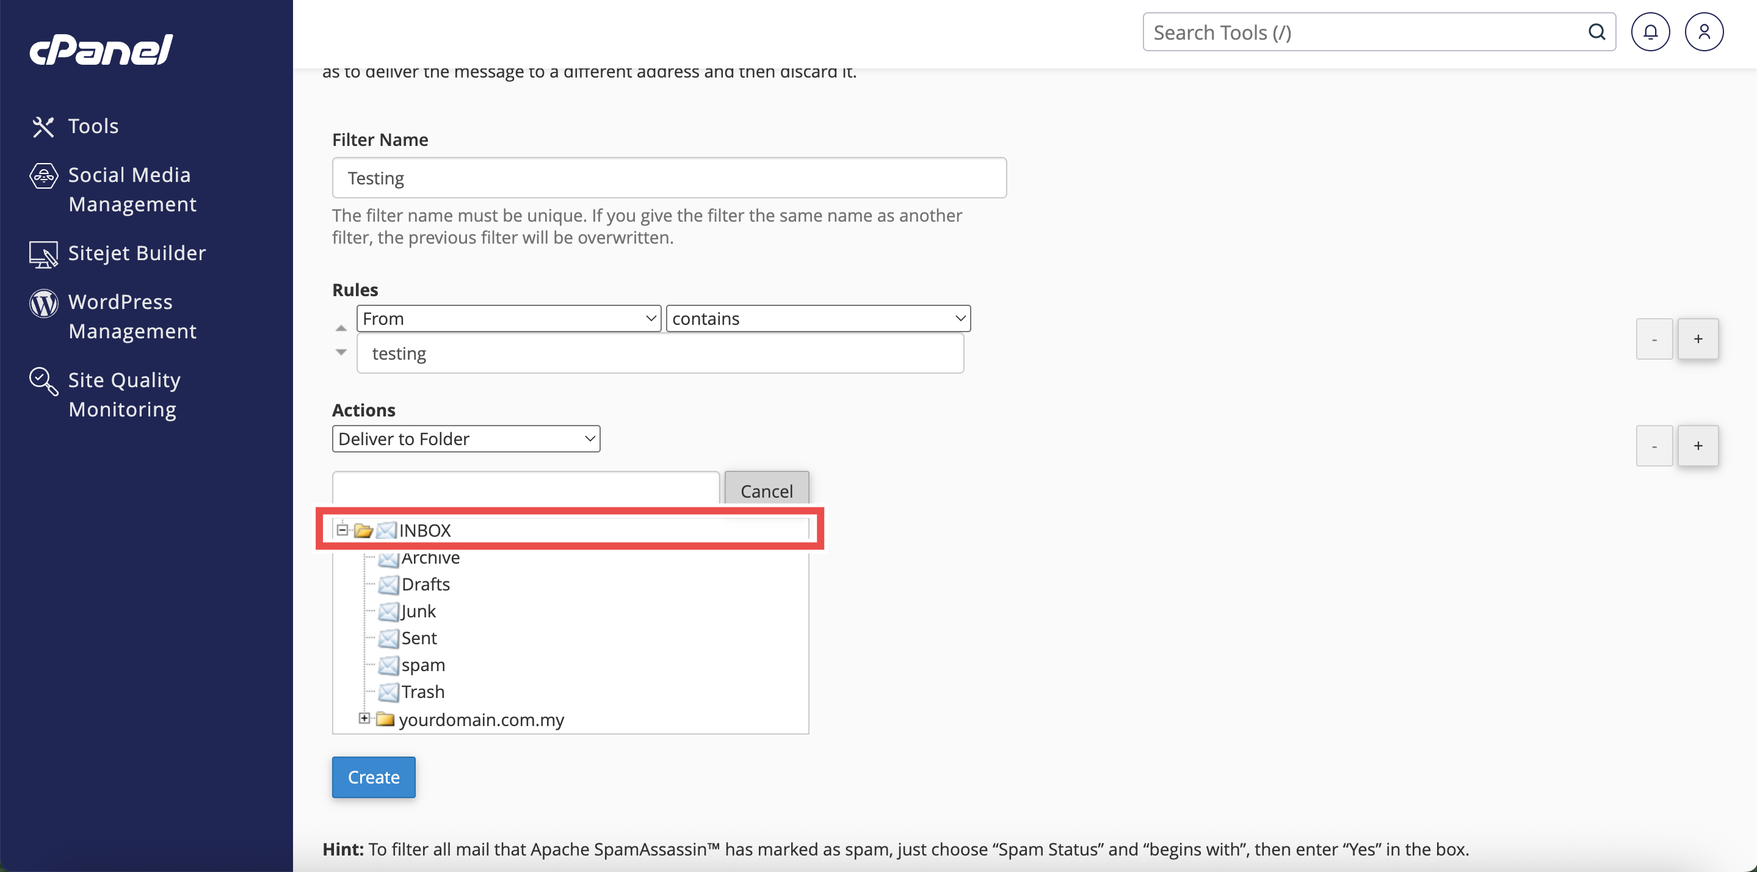Open the user account icon
The height and width of the screenshot is (872, 1757).
coord(1703,32)
